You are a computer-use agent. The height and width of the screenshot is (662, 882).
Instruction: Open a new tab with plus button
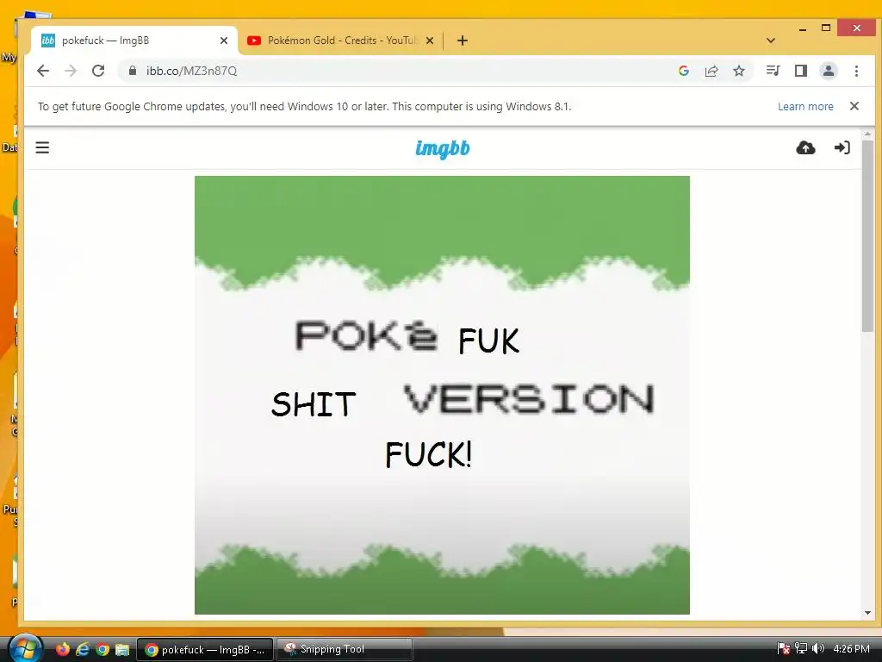click(x=463, y=41)
